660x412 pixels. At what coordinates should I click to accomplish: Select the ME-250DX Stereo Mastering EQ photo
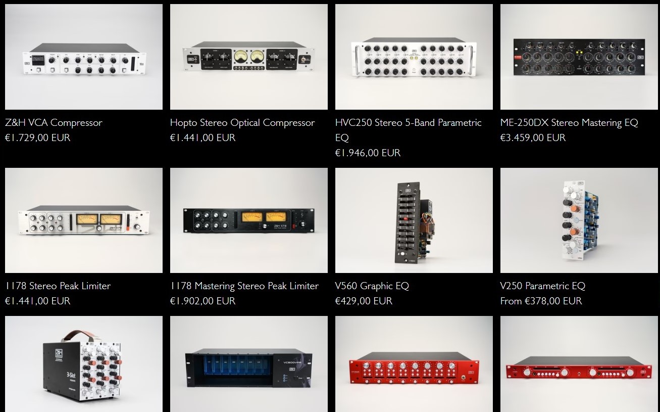579,57
